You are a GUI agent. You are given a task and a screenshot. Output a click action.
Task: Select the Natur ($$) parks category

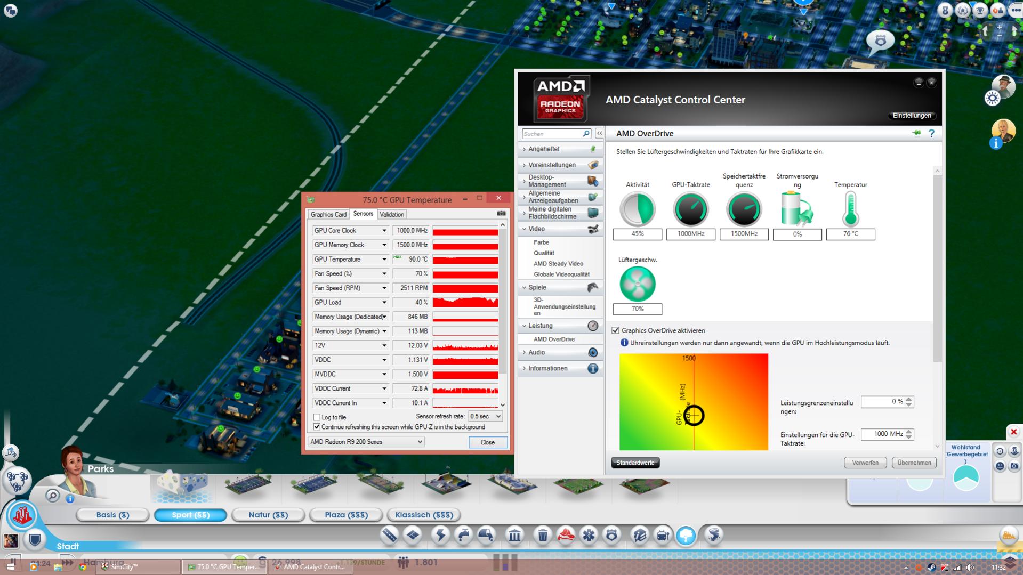coord(268,515)
